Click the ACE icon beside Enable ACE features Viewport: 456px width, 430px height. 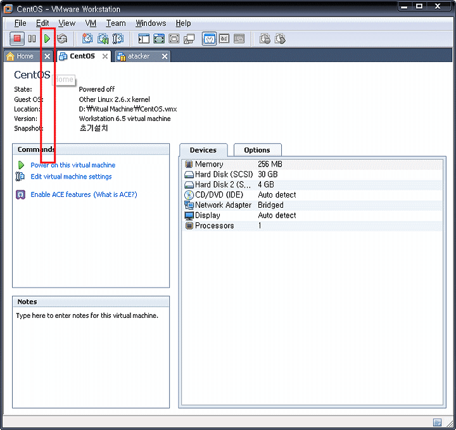tap(20, 194)
